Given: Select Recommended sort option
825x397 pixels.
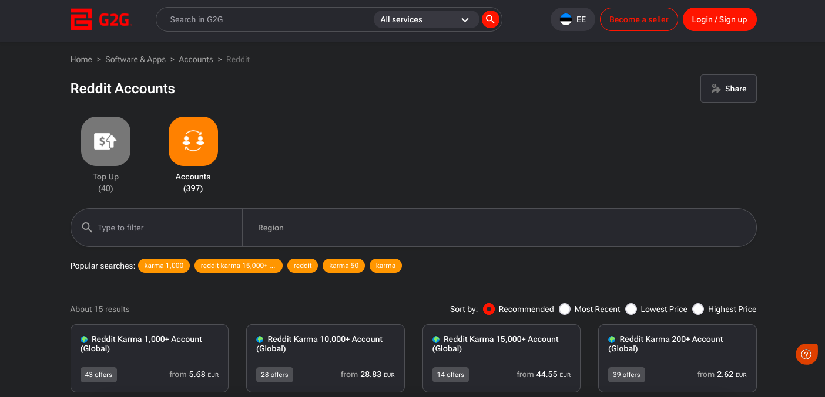Looking at the screenshot, I should point(489,309).
